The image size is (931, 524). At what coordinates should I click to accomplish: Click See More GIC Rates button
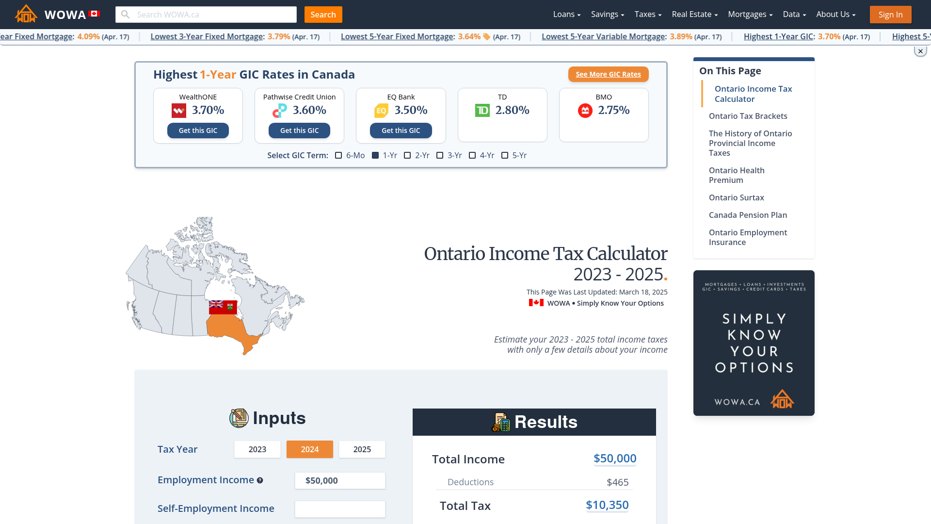(x=608, y=74)
